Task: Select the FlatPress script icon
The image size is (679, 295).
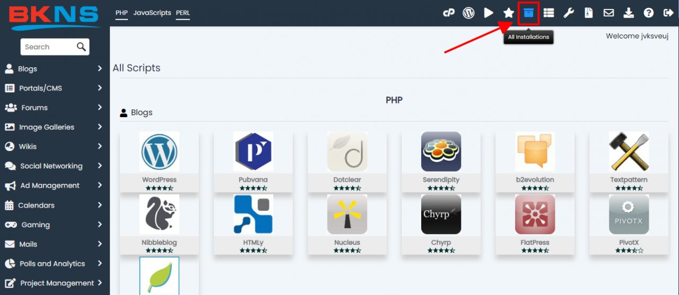Action: (x=535, y=214)
